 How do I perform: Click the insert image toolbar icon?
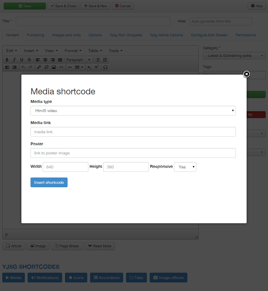(54, 67)
